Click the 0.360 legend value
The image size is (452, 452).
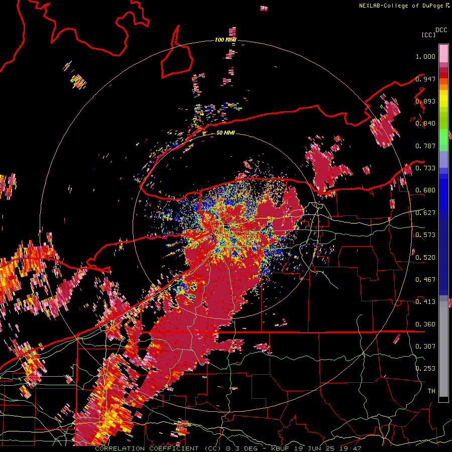425,324
